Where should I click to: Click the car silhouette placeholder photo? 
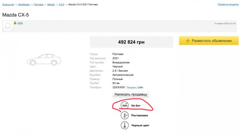44,60
